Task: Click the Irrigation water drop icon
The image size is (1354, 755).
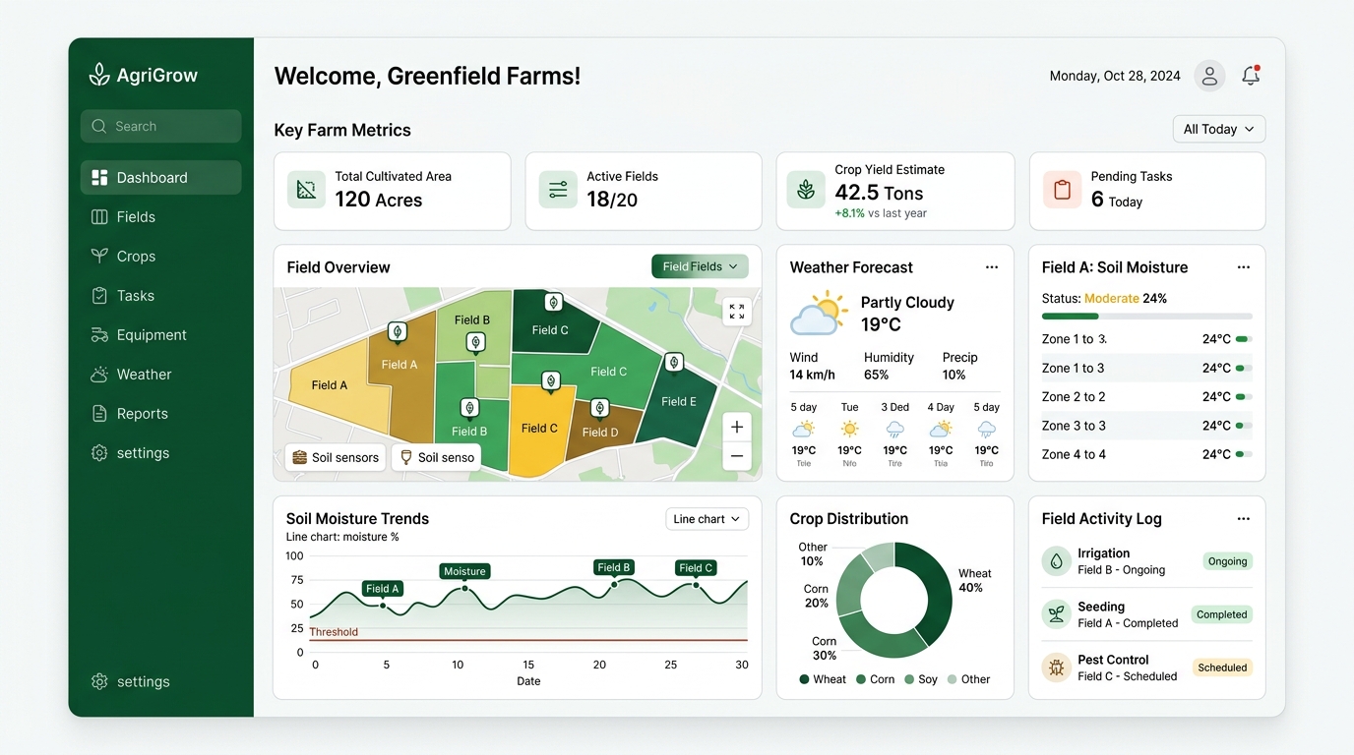Action: [x=1056, y=561]
